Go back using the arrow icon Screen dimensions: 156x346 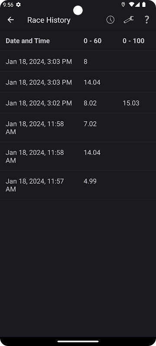pos(10,20)
